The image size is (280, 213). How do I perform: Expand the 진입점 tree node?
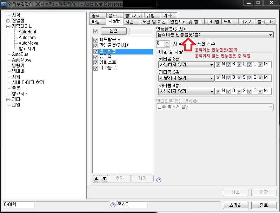point(8,21)
